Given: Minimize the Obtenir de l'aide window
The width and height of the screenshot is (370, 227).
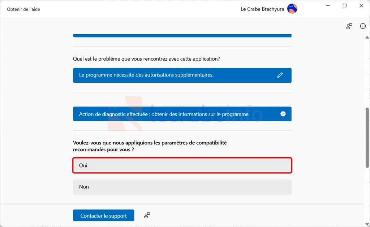Looking at the screenshot, I should [328, 6].
